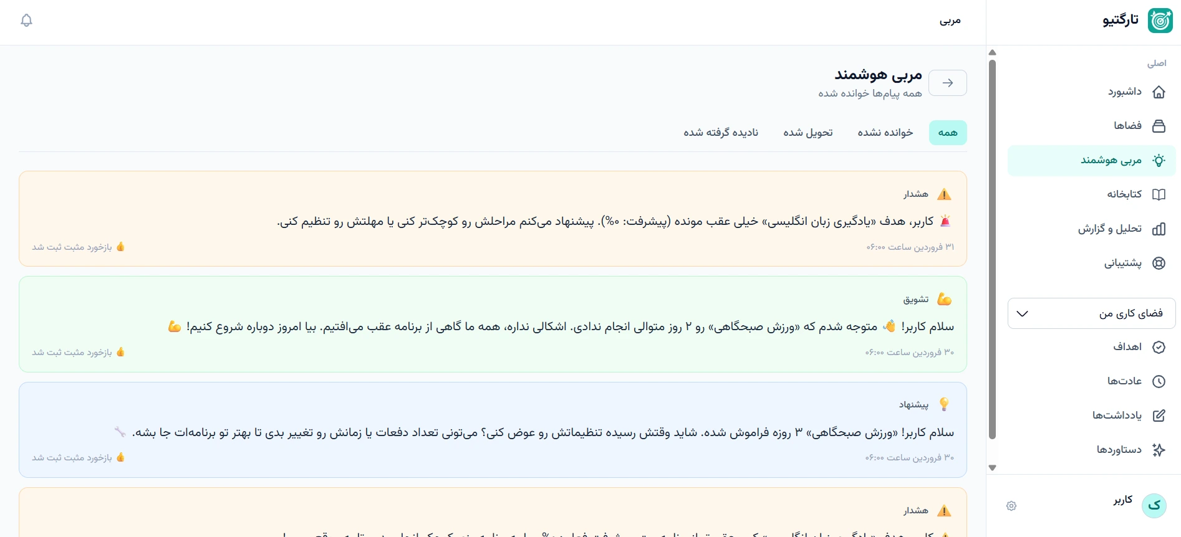This screenshot has height=537, width=1181.
Task: Click the ۳۰ فروردین timestamp on the پیشنهاد card
Action: [910, 458]
